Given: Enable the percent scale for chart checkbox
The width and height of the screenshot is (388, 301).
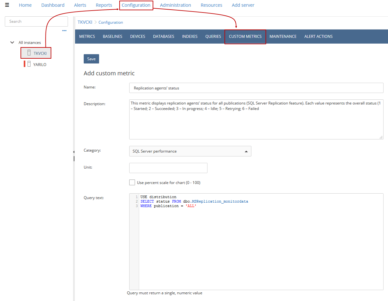Looking at the screenshot, I should click(132, 182).
